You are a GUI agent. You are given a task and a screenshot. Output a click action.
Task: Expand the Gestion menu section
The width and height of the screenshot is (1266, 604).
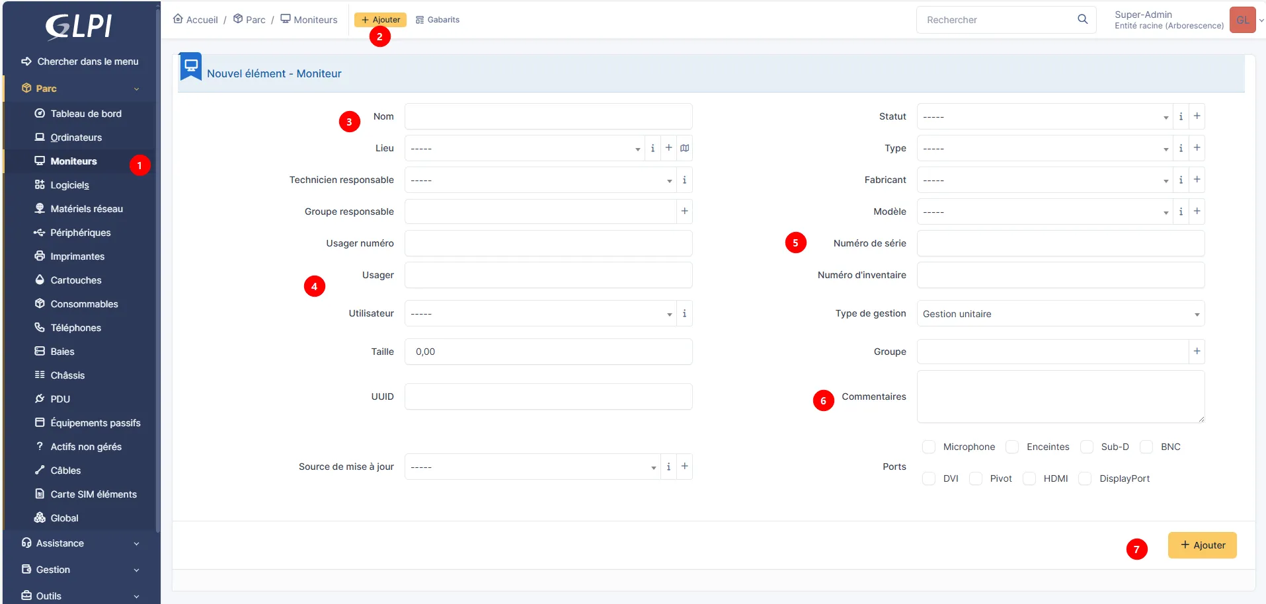click(80, 570)
